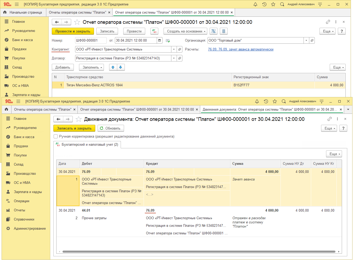This screenshot has height=260, width=353.
Task: Open history clock icon in top window
Action: coord(264,4)
